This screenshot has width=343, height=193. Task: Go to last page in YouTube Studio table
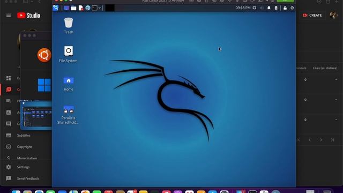pyautogui.click(x=332, y=140)
